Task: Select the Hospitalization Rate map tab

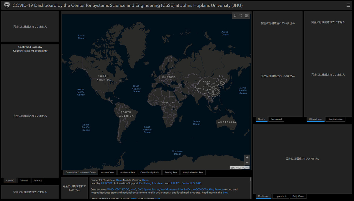Action: click(x=193, y=172)
